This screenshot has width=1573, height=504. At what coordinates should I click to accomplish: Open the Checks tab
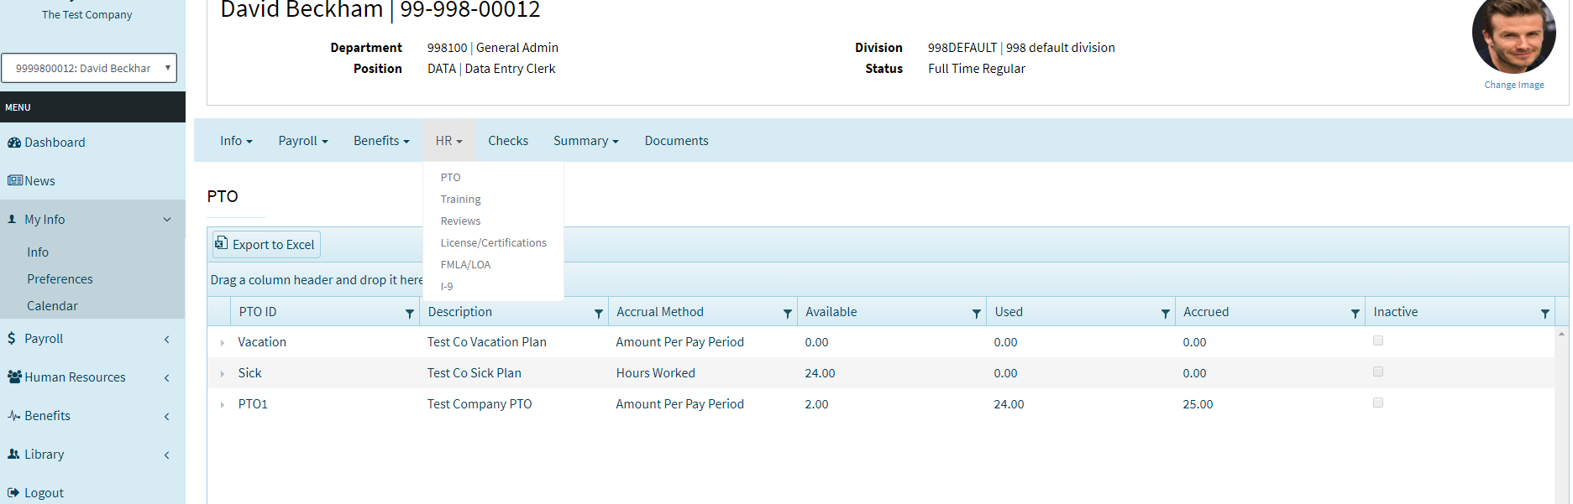point(508,141)
